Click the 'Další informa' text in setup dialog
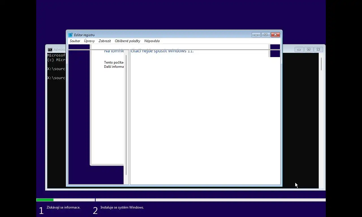Image resolution: width=362 pixels, height=217 pixels. tap(114, 67)
